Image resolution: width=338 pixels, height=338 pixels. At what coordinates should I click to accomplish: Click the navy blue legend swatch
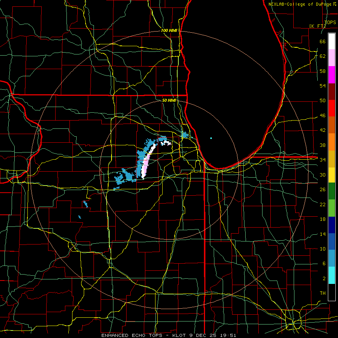coord(332,225)
